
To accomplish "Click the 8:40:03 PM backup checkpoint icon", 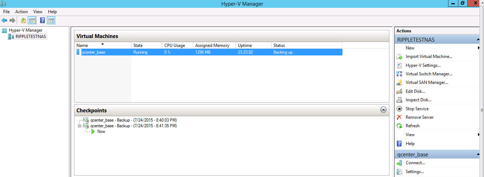I will (x=86, y=120).
